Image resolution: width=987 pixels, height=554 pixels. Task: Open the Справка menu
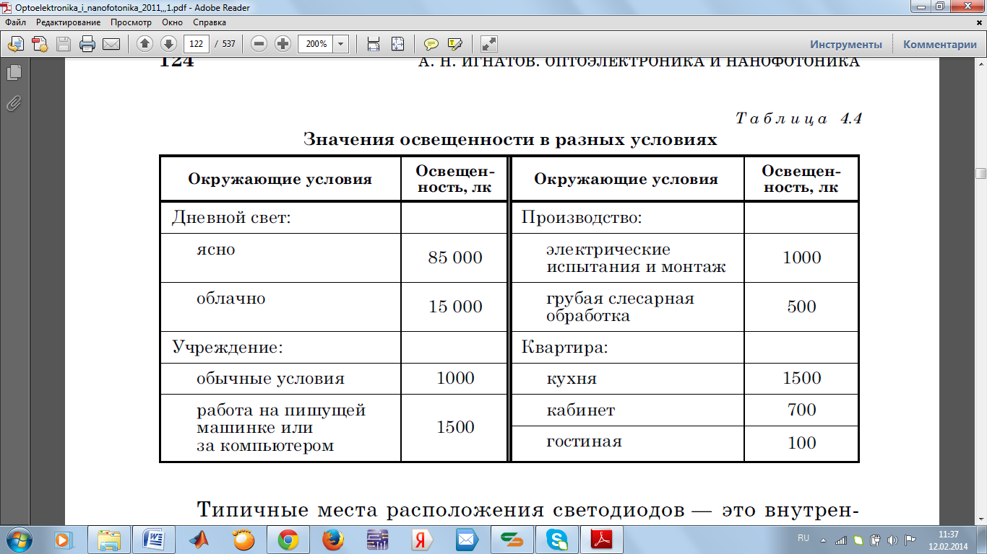click(x=210, y=22)
